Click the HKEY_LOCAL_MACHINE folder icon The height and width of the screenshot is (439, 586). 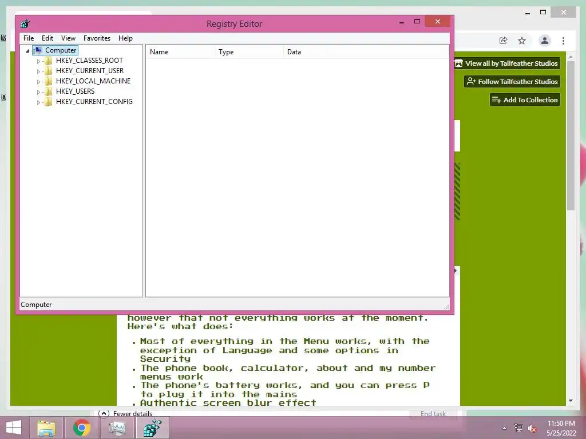pos(48,81)
